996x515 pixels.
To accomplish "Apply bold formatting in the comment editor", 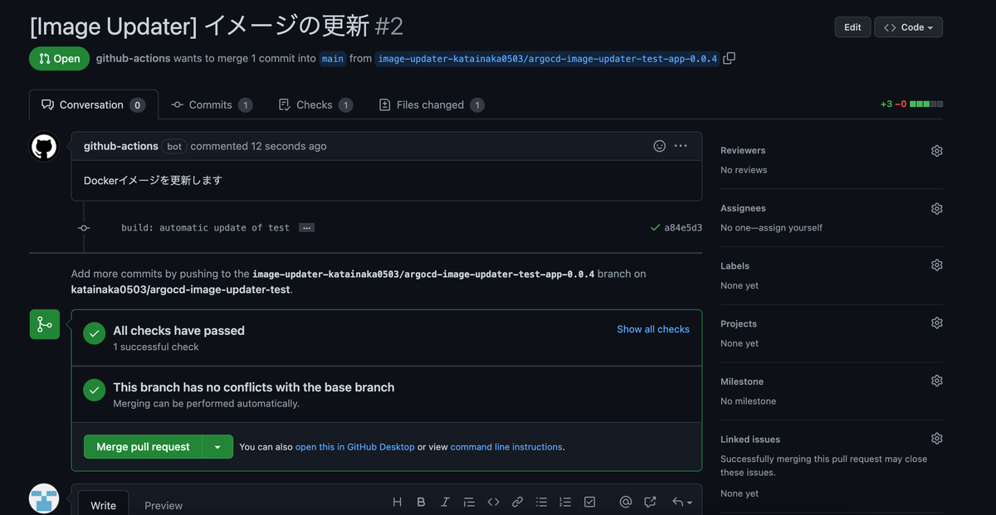I will (x=421, y=502).
